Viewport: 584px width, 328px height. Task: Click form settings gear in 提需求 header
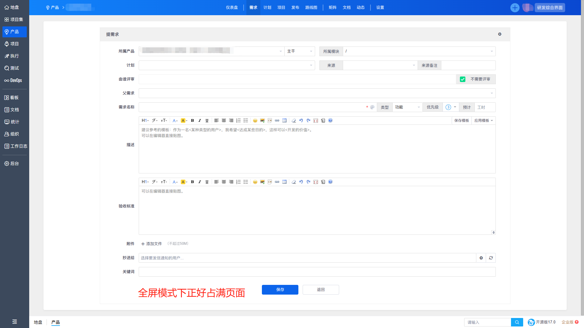[x=499, y=34]
